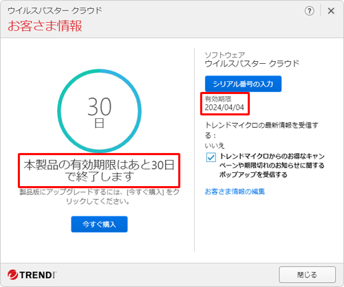This screenshot has height=287, width=344.
Task: Toggle the キャンペーン popup notification checkbox
Action: click(211, 157)
